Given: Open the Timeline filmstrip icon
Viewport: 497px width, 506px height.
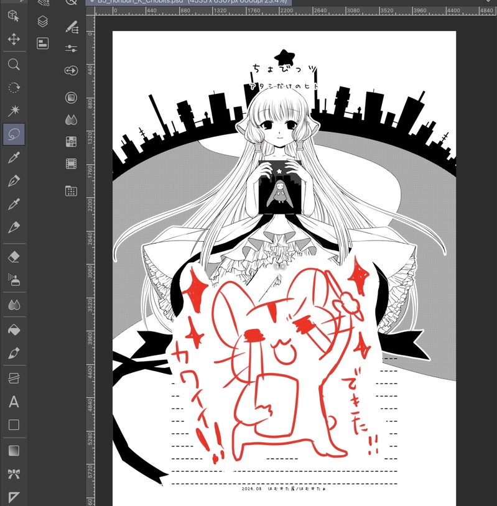Looking at the screenshot, I should [x=71, y=163].
